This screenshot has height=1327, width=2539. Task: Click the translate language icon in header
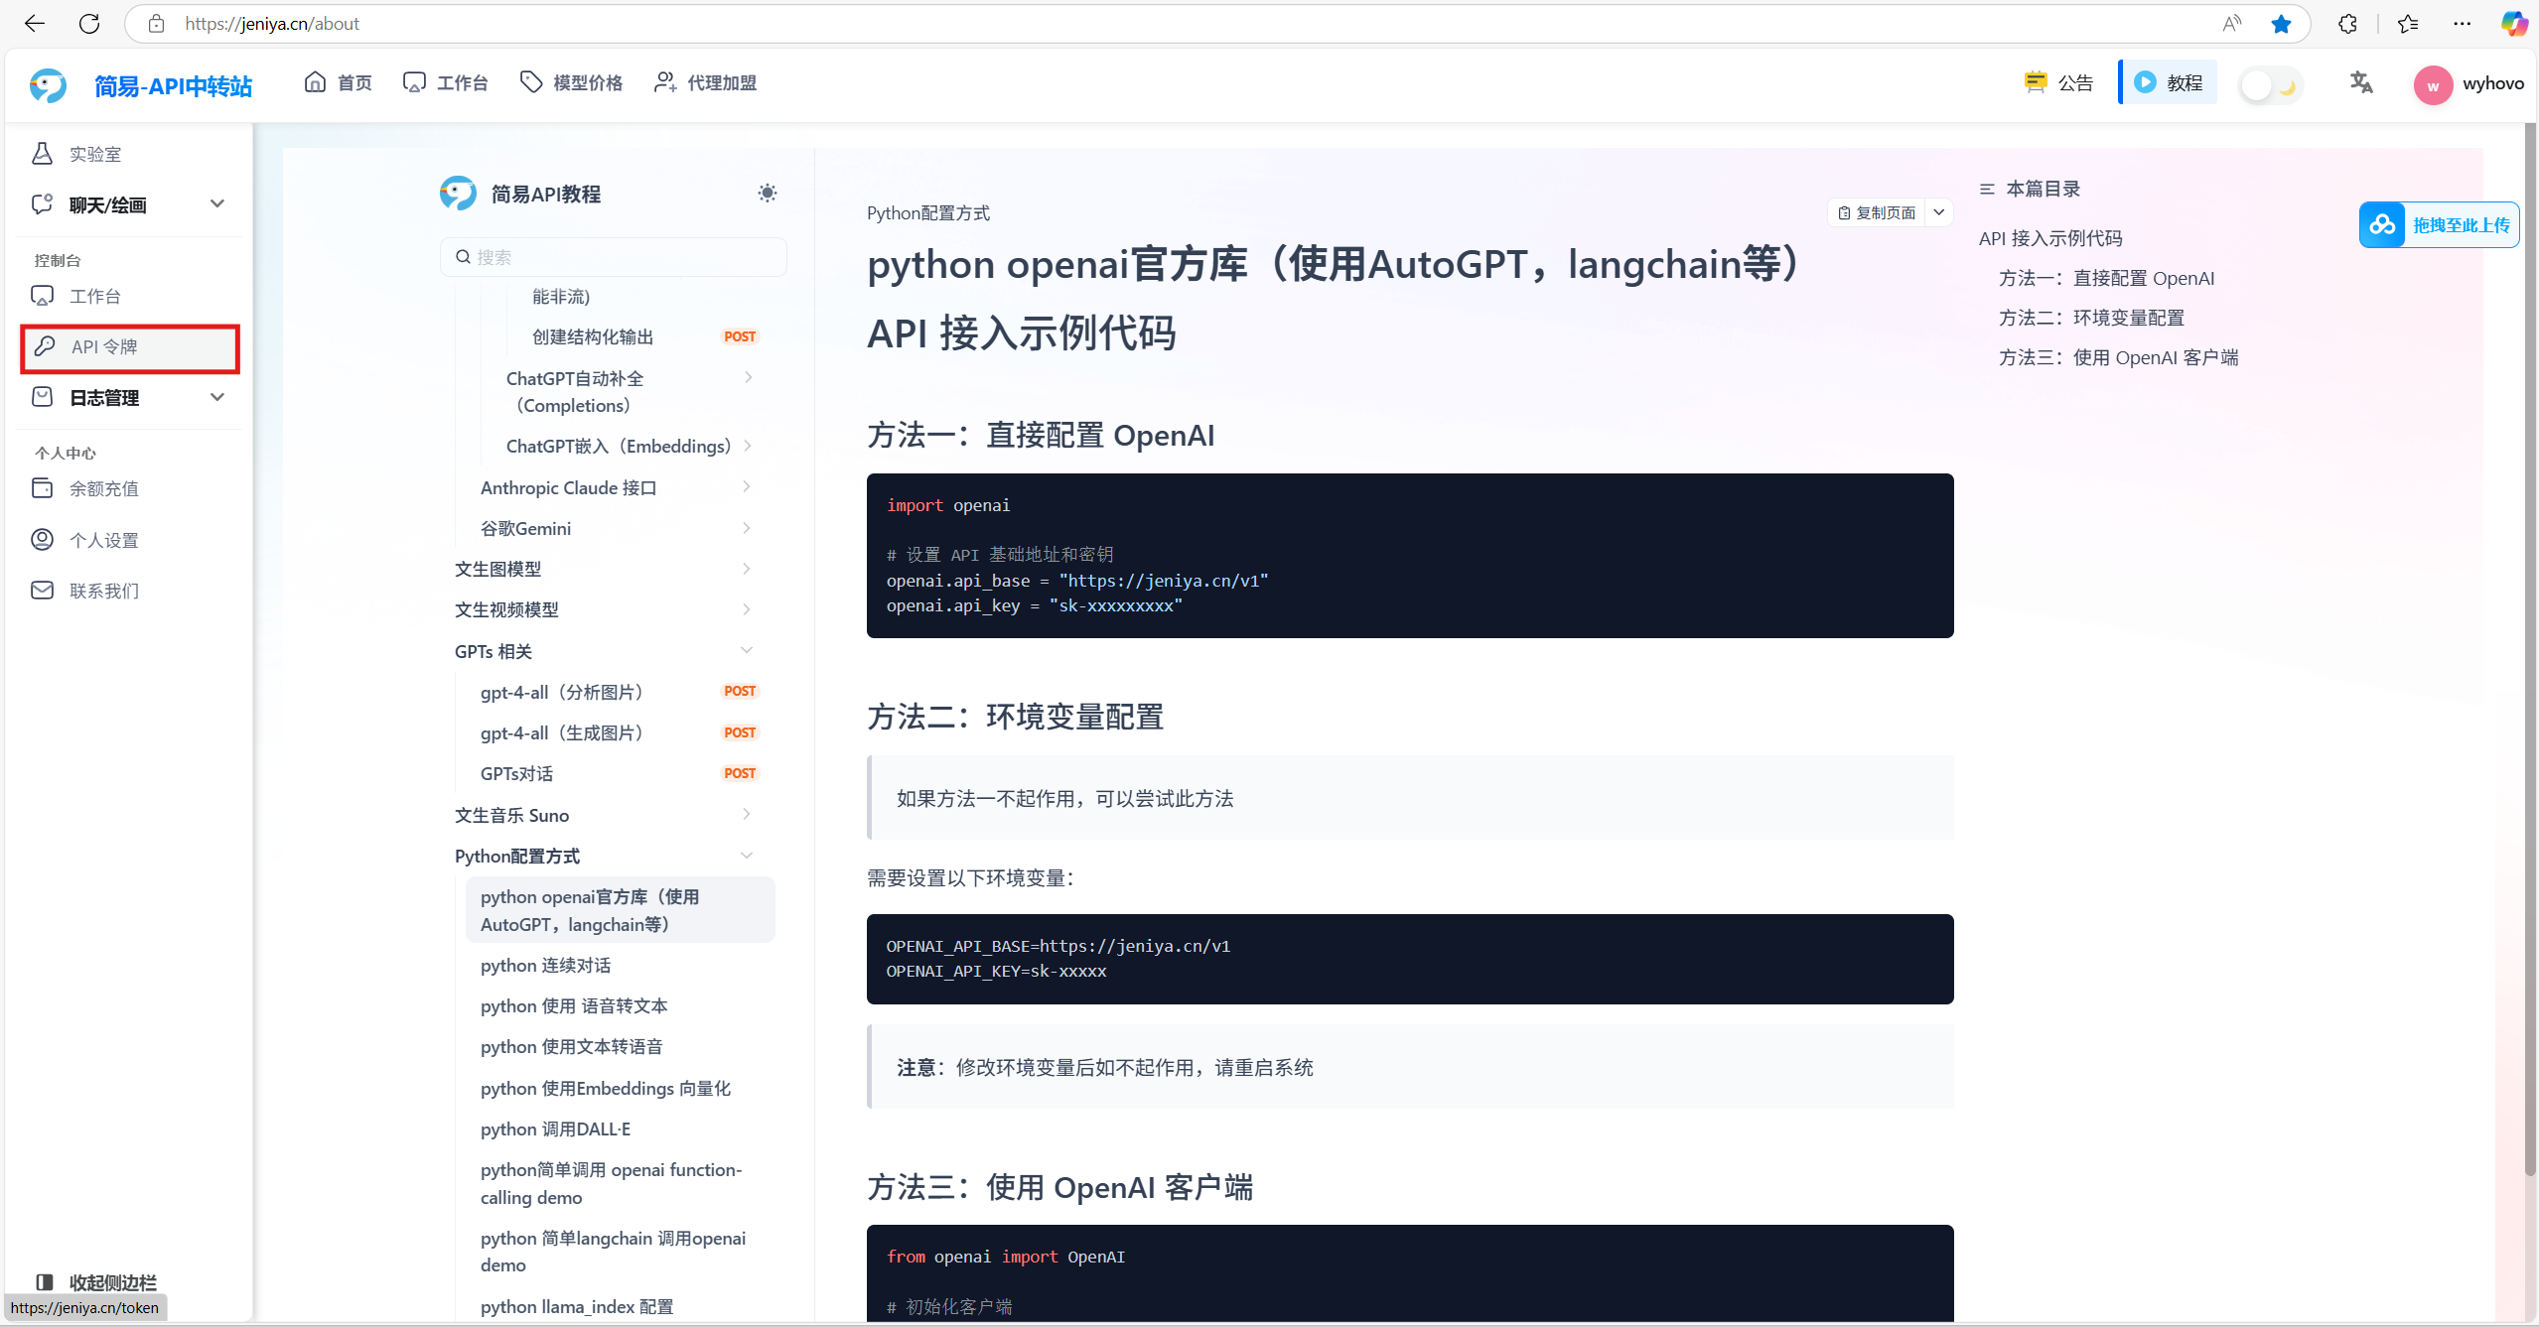[x=2361, y=83]
